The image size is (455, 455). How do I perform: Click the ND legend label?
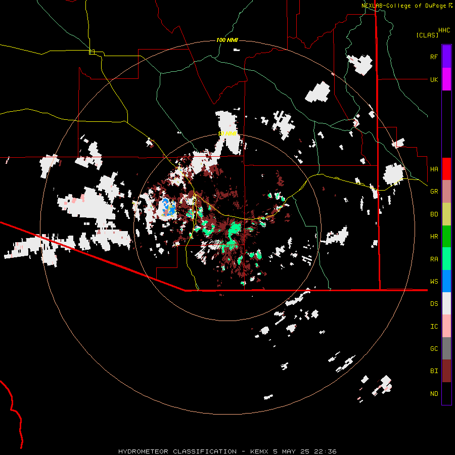click(434, 394)
